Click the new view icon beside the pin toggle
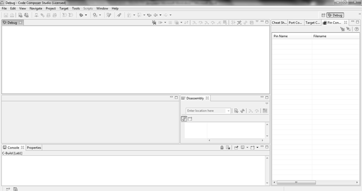This screenshot has width=362, height=191. click(x=190, y=119)
